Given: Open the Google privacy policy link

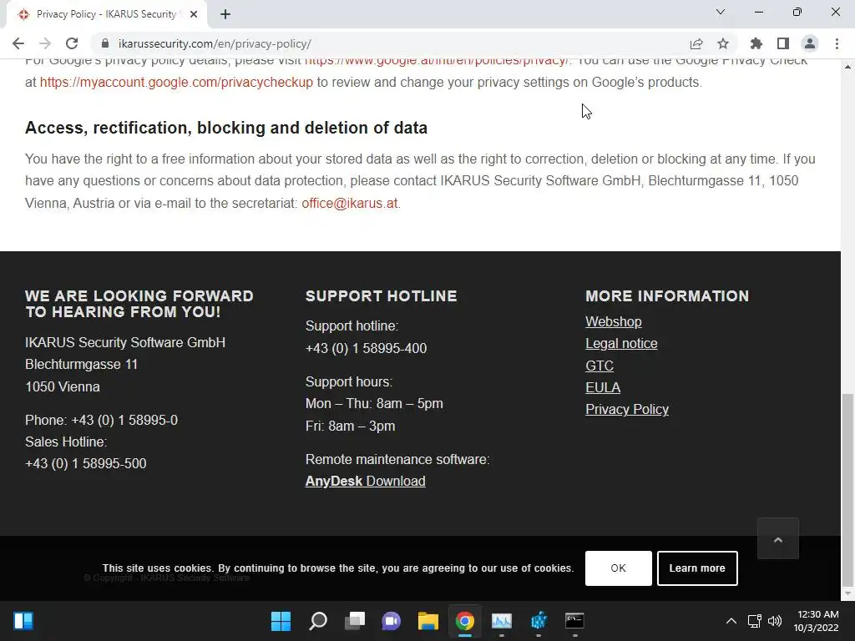Looking at the screenshot, I should pyautogui.click(x=436, y=61).
